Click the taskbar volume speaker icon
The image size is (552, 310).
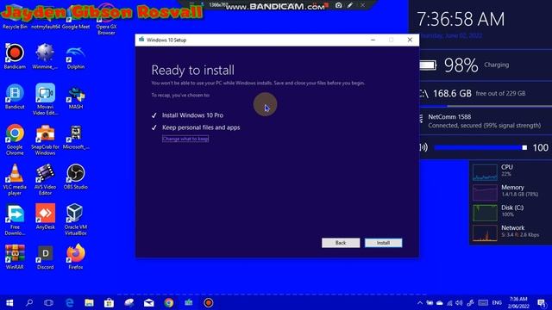(459, 302)
